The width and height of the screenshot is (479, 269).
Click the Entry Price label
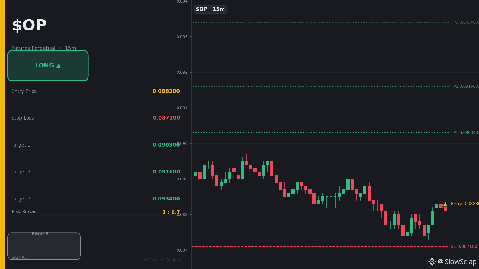point(24,91)
